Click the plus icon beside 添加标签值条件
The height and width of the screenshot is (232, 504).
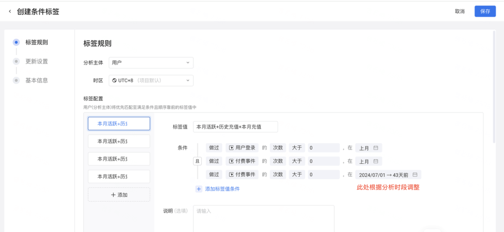[x=199, y=189]
